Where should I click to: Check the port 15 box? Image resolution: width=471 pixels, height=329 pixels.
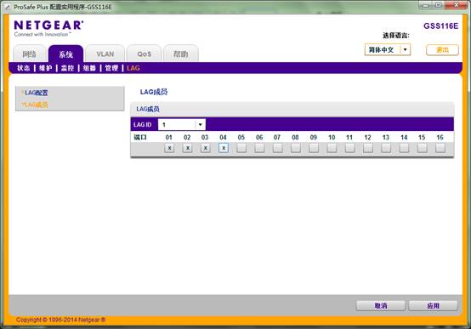422,148
